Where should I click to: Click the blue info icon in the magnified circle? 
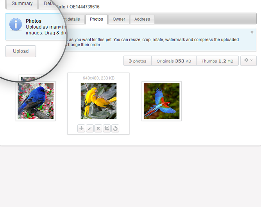click(16, 24)
